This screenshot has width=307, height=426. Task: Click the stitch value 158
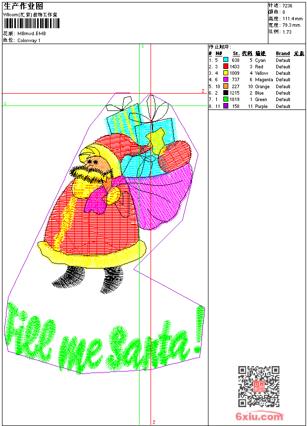pyautogui.click(x=236, y=106)
